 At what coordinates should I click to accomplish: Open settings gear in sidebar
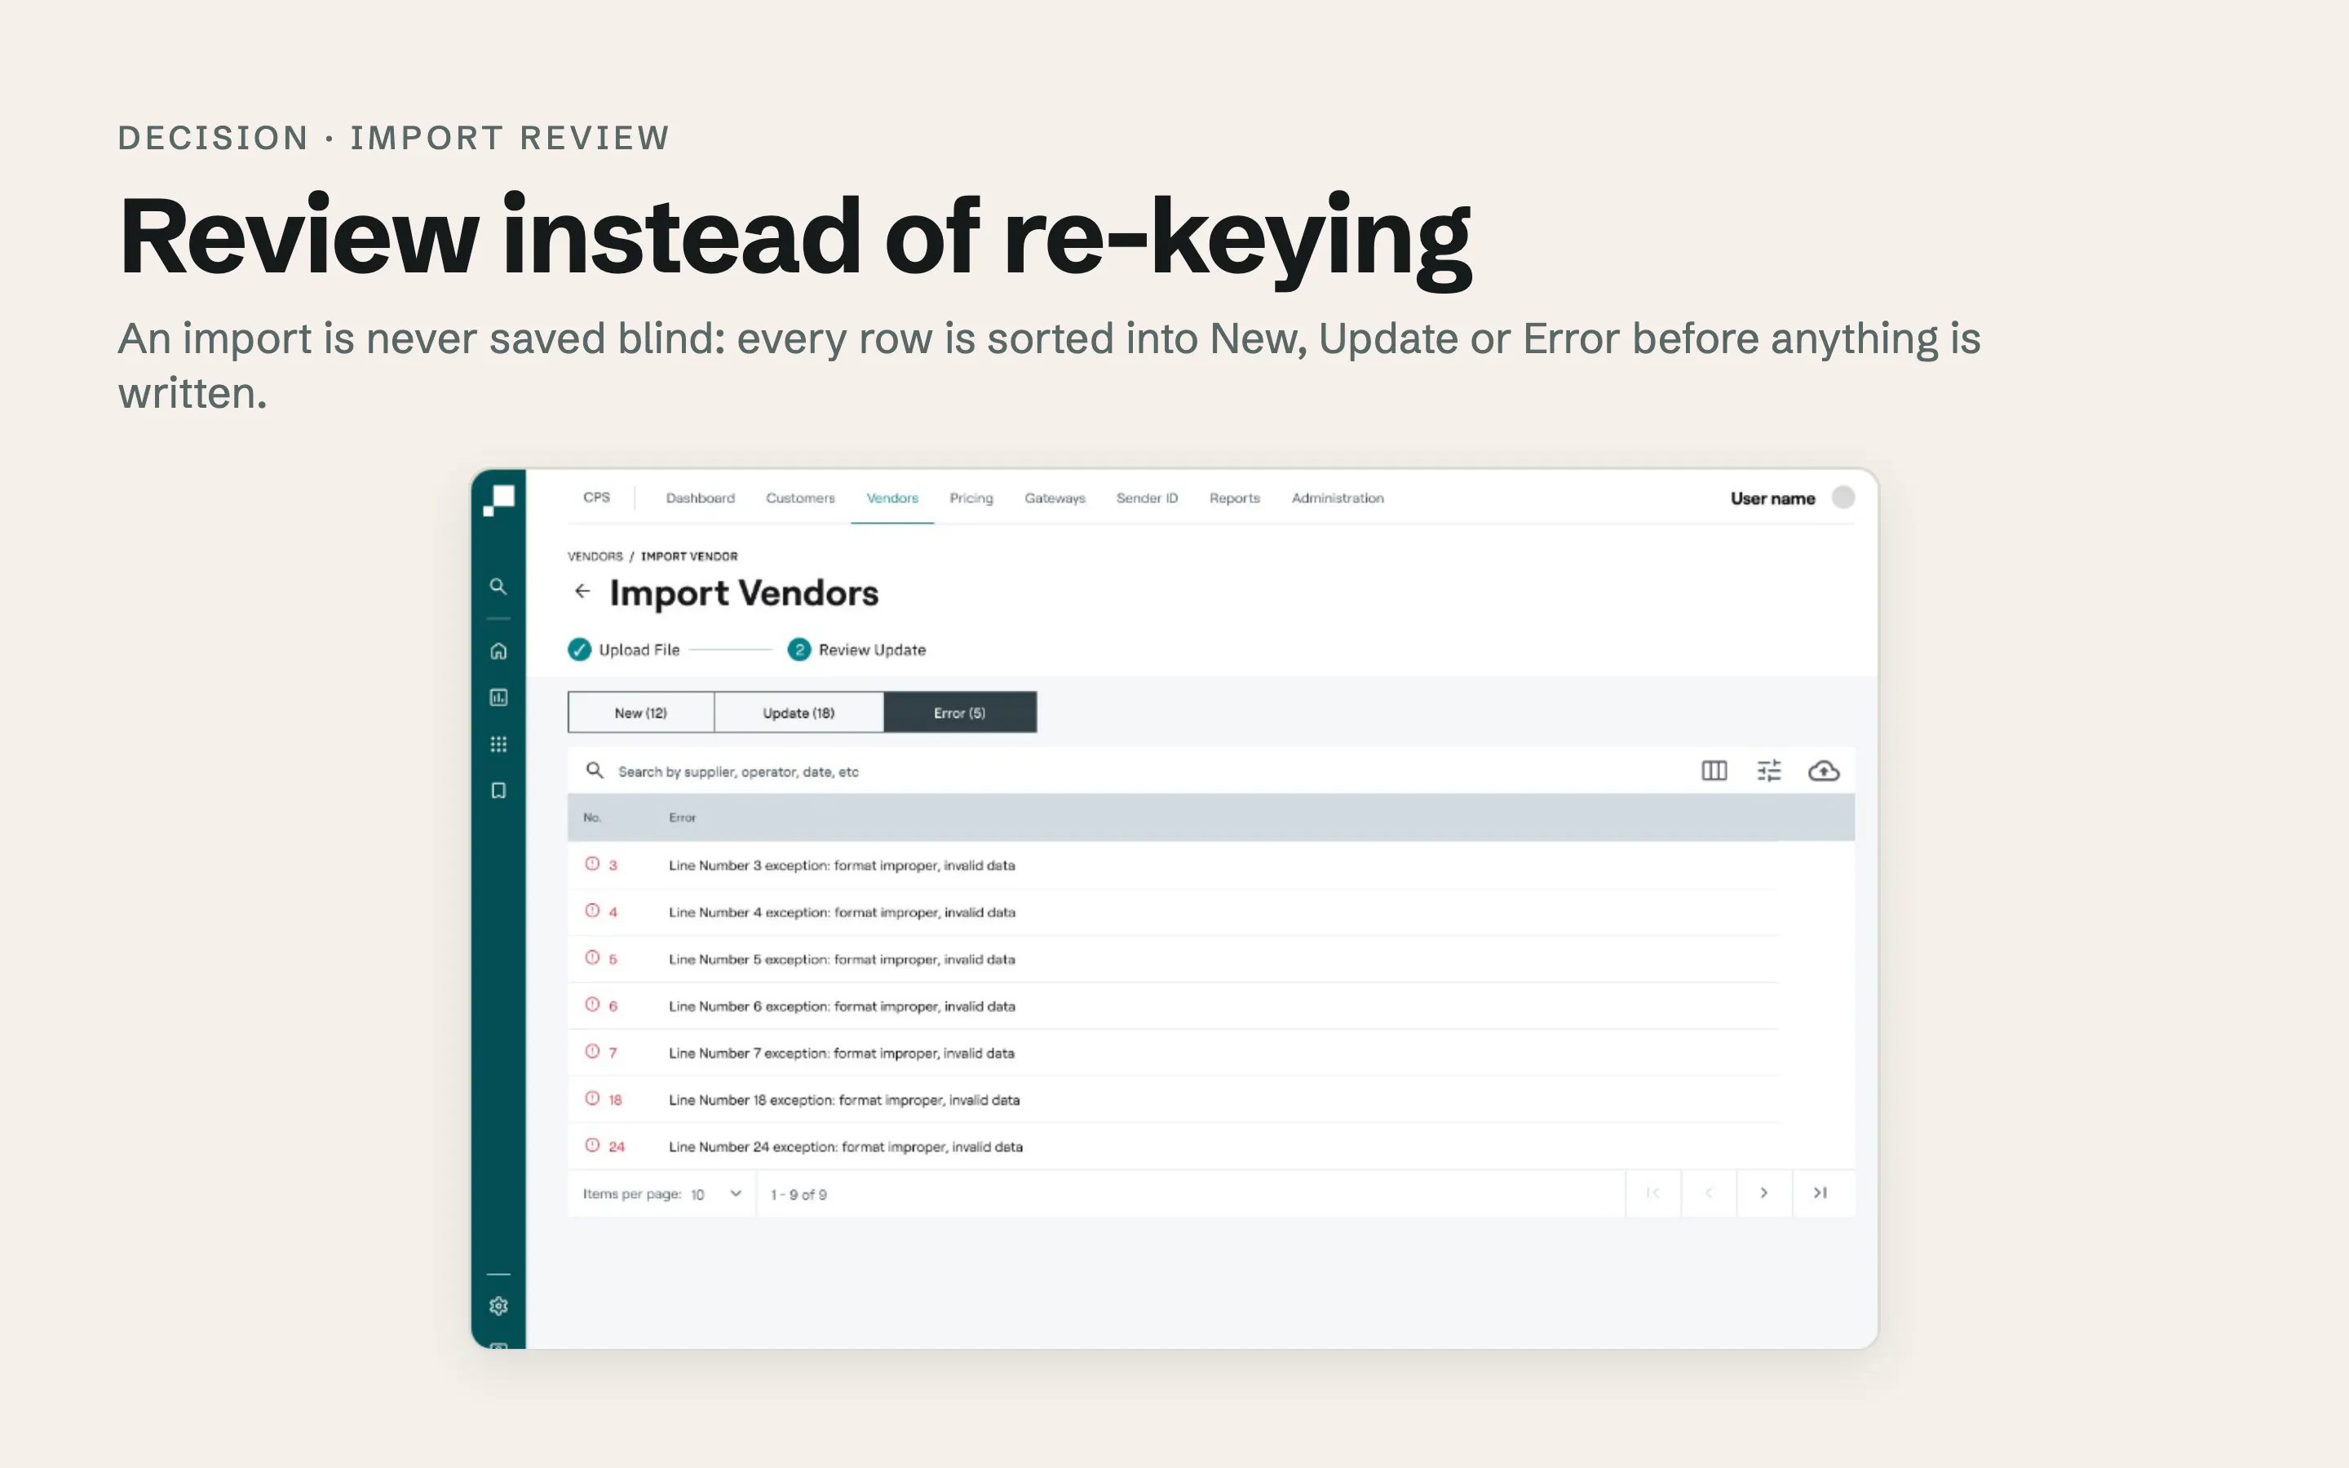point(498,1306)
